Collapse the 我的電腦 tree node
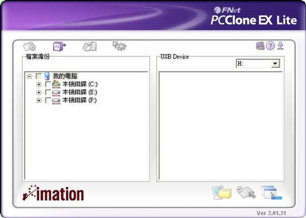Image resolution: width=306 pixels, height=218 pixels. pyautogui.click(x=29, y=76)
